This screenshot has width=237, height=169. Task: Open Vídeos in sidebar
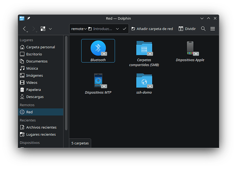click(41, 83)
